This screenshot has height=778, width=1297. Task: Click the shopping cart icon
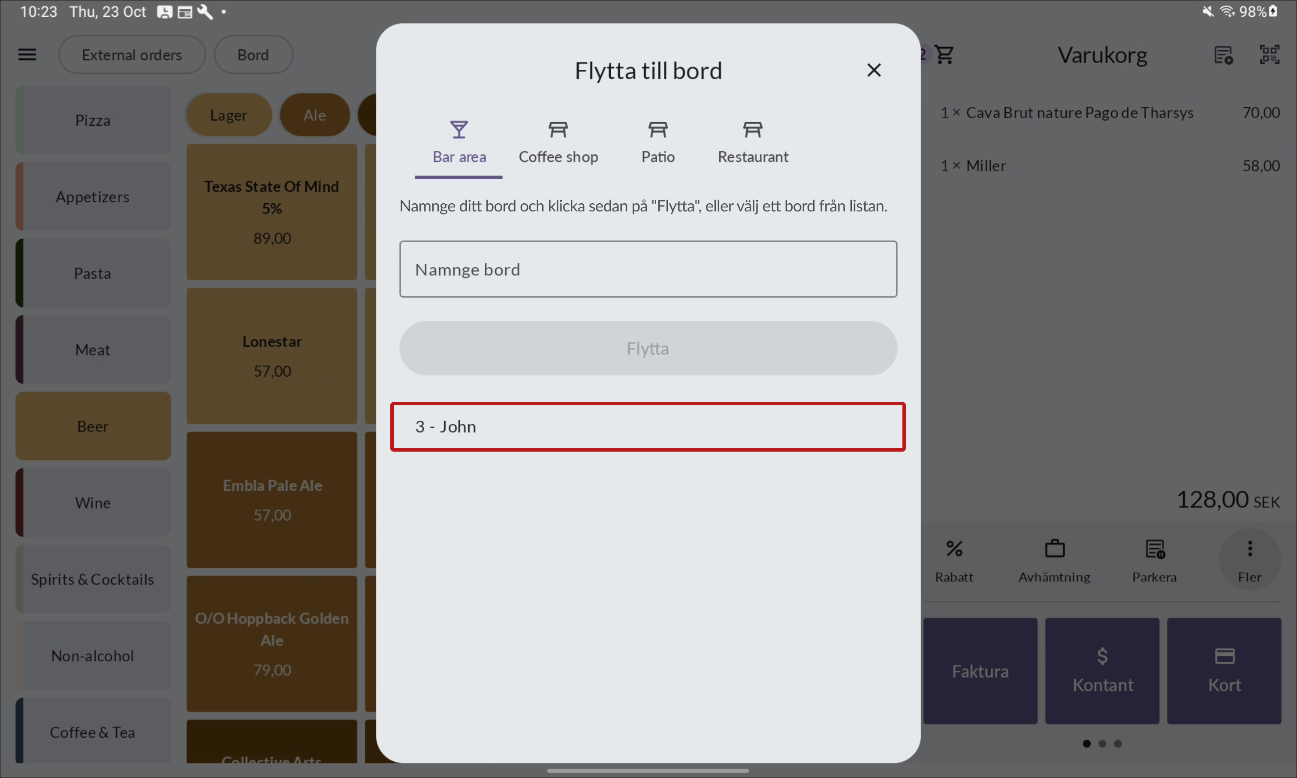(x=944, y=54)
